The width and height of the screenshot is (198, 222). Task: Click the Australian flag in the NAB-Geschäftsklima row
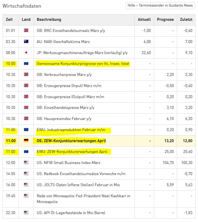click(26, 41)
